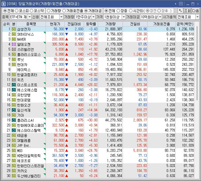201x181 pixels.
Task: Click the 신 badge icon for 삼성전자
Action: tap(14, 29)
